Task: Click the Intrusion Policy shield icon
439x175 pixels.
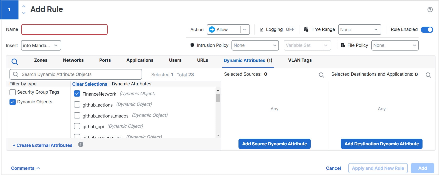Action: tap(192, 45)
